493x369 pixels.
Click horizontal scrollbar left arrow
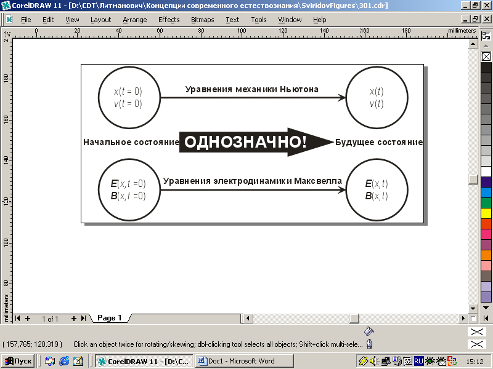(248, 319)
